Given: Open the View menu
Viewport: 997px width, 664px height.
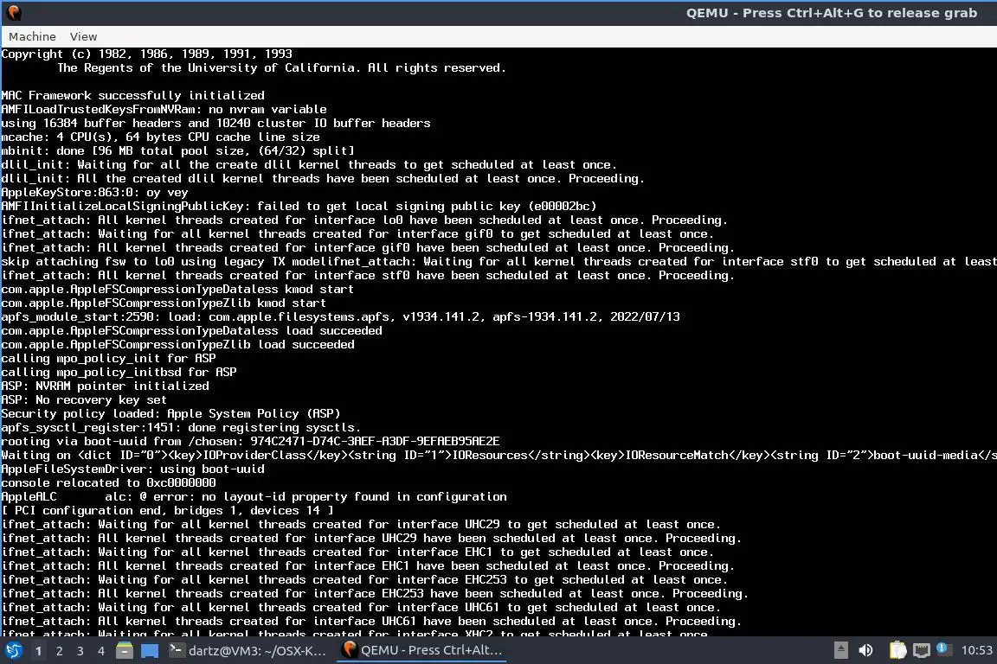Looking at the screenshot, I should tap(83, 37).
